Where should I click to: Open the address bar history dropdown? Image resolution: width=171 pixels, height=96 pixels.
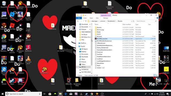click(x=132, y=21)
